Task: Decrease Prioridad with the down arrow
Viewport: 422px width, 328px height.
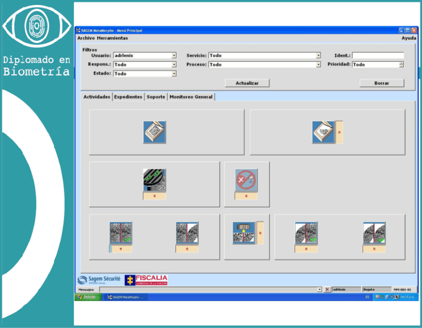Action: point(401,66)
